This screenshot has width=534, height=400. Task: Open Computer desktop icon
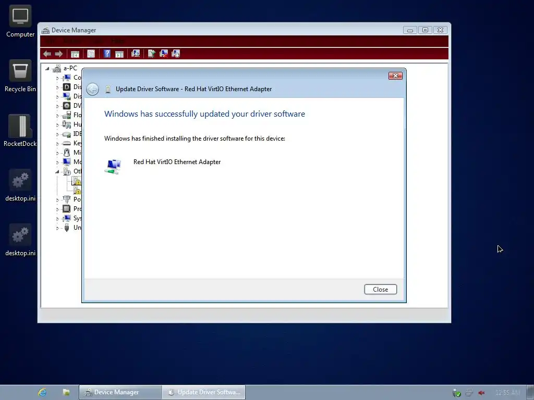(x=20, y=22)
